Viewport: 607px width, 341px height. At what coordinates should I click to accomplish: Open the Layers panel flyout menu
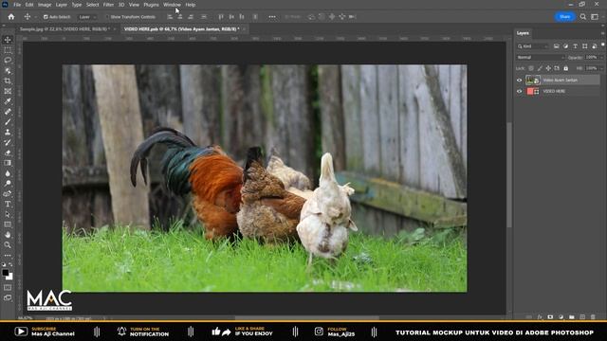[603, 33]
